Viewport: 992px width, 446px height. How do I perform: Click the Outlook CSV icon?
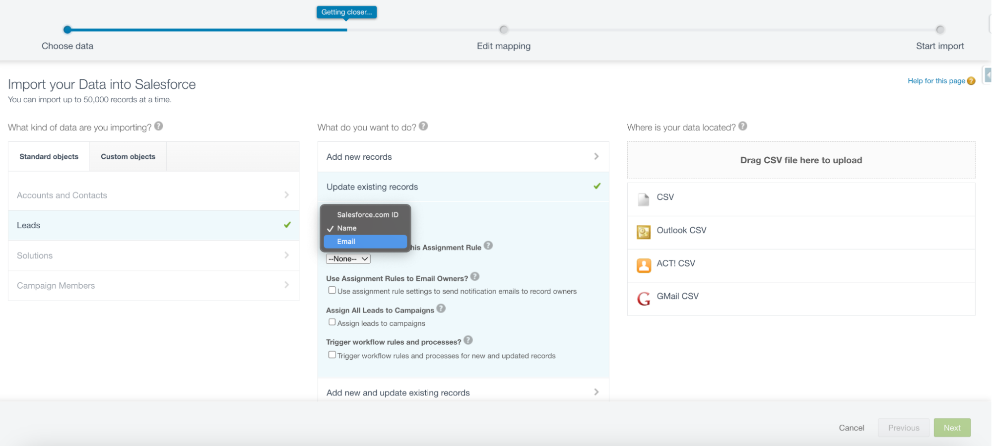click(643, 232)
